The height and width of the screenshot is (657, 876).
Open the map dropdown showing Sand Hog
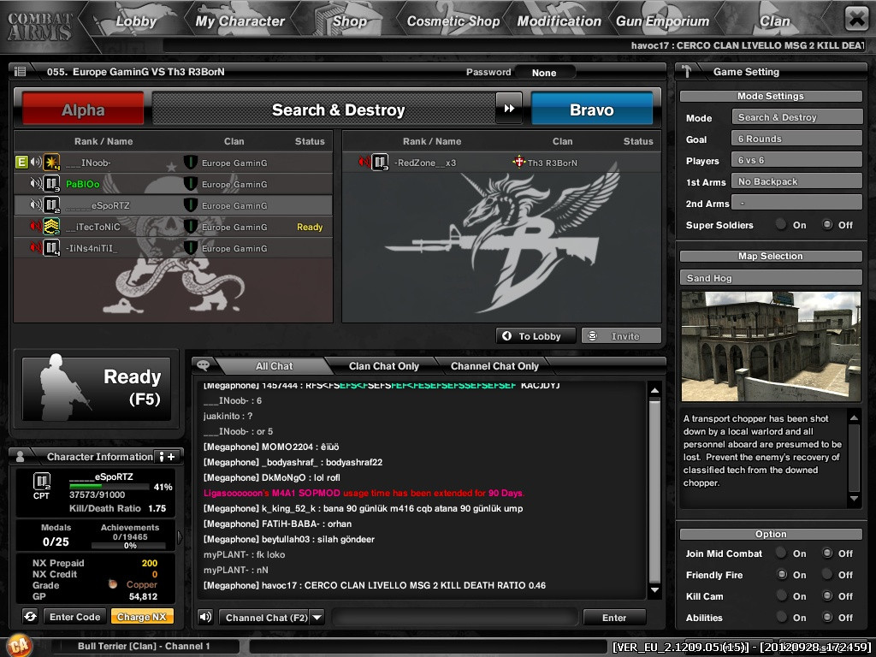pos(771,278)
